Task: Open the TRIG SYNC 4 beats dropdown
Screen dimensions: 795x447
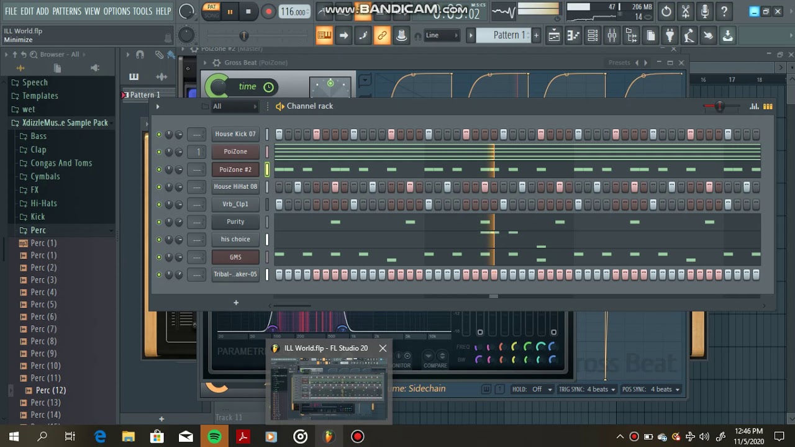Action: [601, 389]
